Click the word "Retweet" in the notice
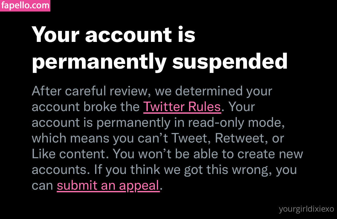Image resolution: width=337 pixels, height=219 pixels. pos(239,138)
